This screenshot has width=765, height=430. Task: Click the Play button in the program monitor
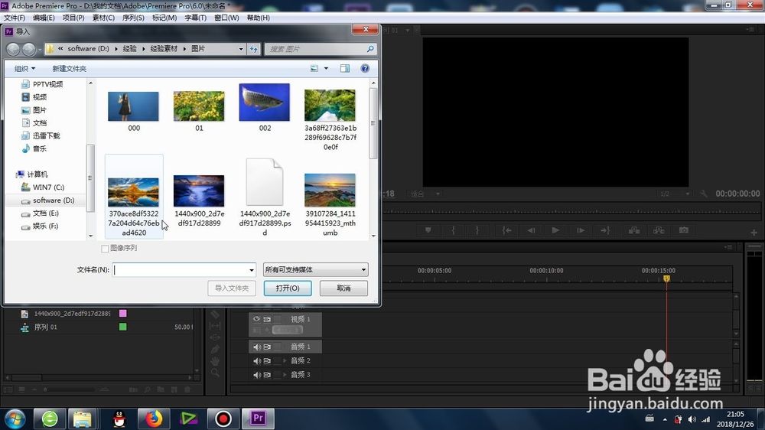[555, 230]
